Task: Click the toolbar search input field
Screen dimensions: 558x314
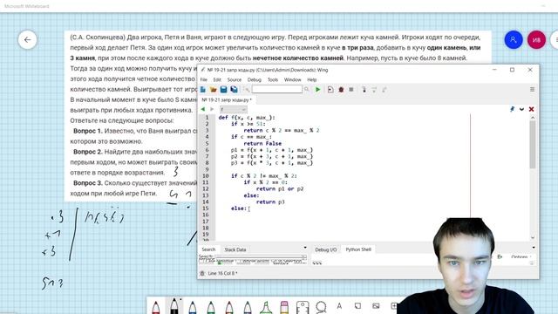Action: coord(277,89)
